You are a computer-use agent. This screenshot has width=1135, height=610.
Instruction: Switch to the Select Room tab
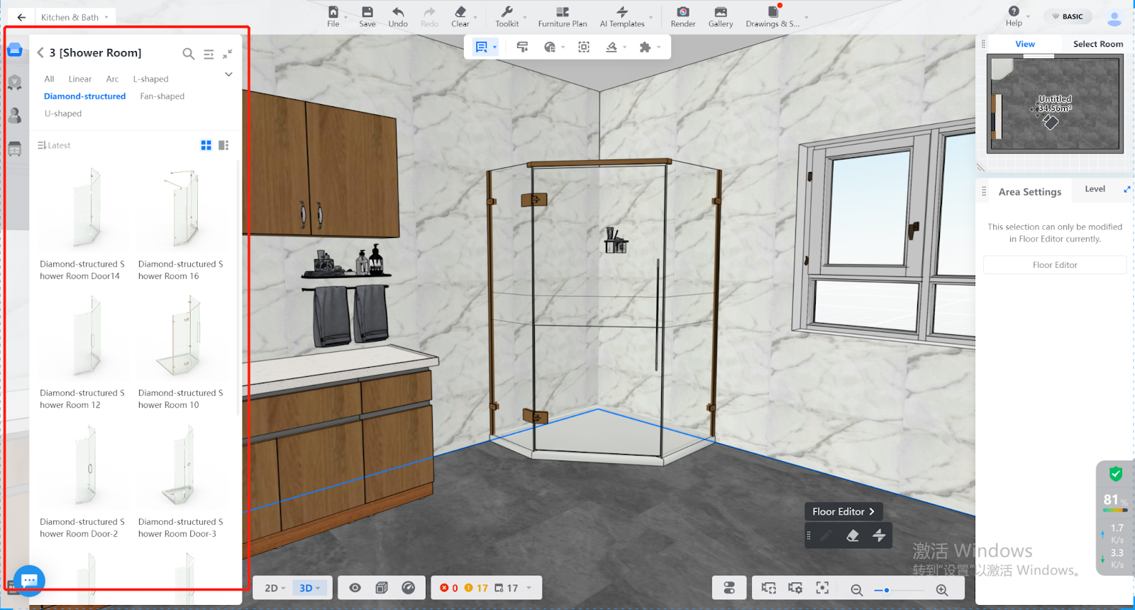[x=1097, y=44]
